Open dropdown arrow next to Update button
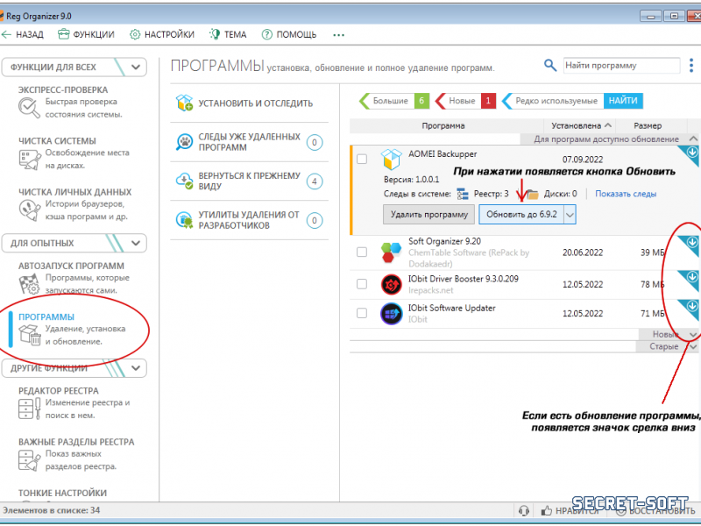Image resolution: width=701 pixels, height=526 pixels. 570,214
